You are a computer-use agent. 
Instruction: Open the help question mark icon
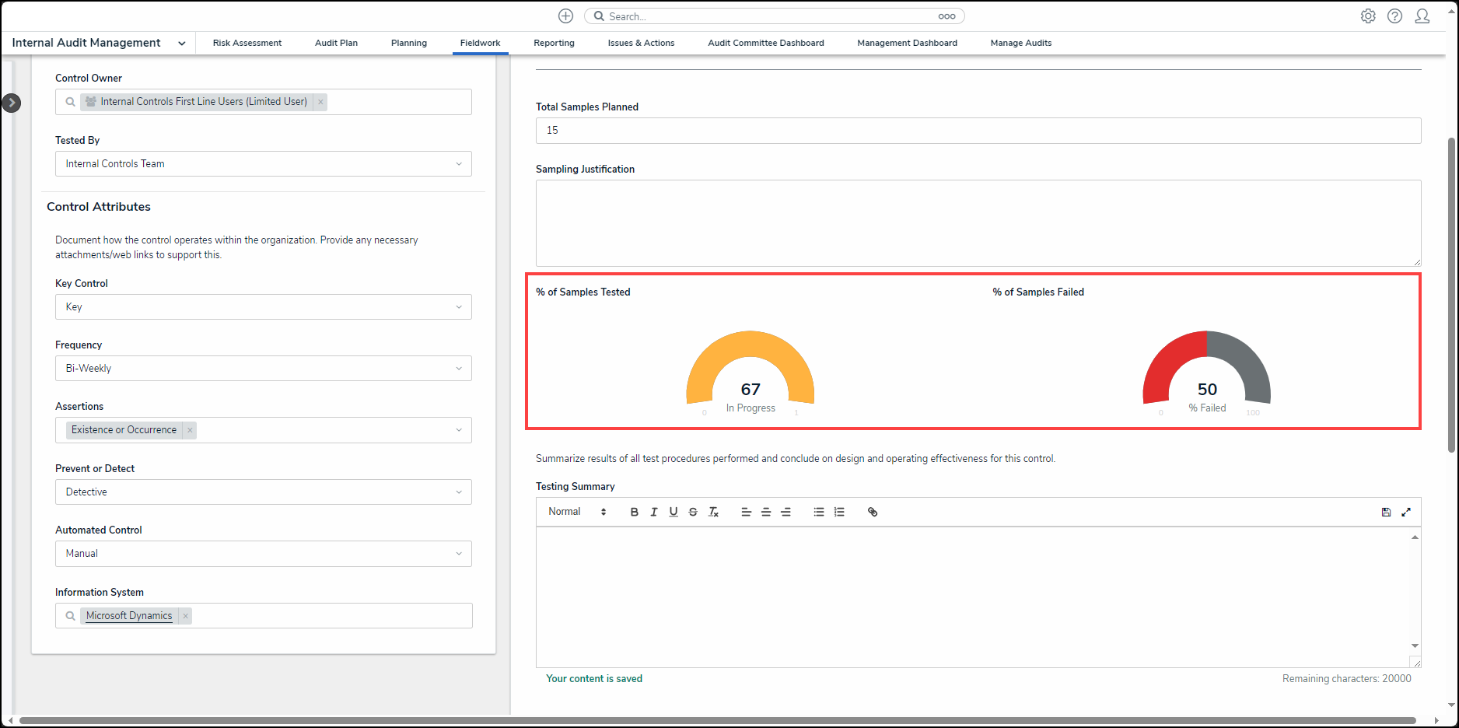coord(1395,16)
